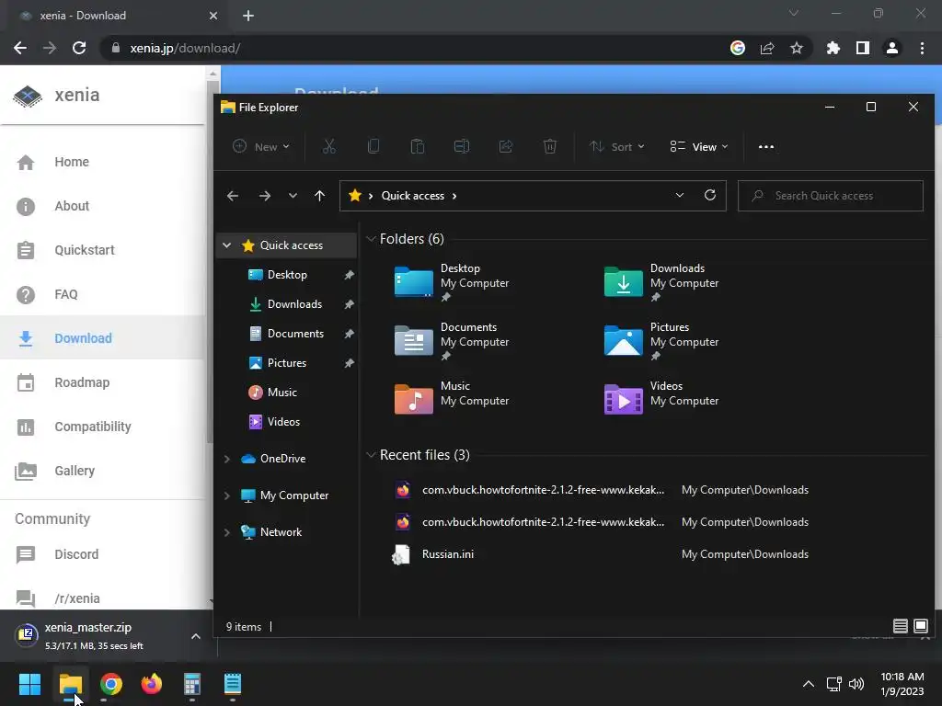The height and width of the screenshot is (706, 942).
Task: Open the See more ellipsis menu
Action: pos(766,146)
